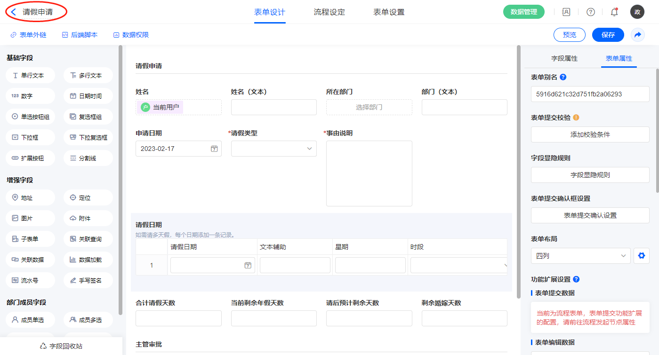Open the notification bell icon
659x355 pixels.
[614, 12]
